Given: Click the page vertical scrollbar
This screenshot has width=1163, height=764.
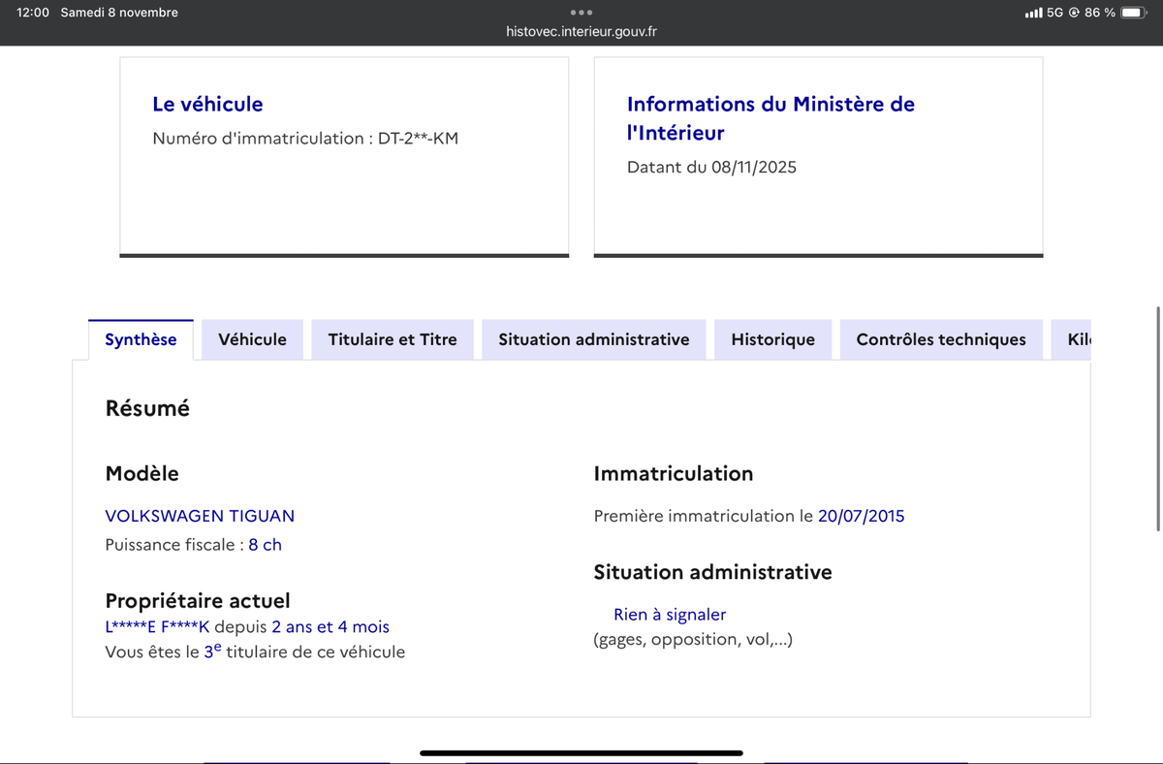Looking at the screenshot, I should 1158,417.
